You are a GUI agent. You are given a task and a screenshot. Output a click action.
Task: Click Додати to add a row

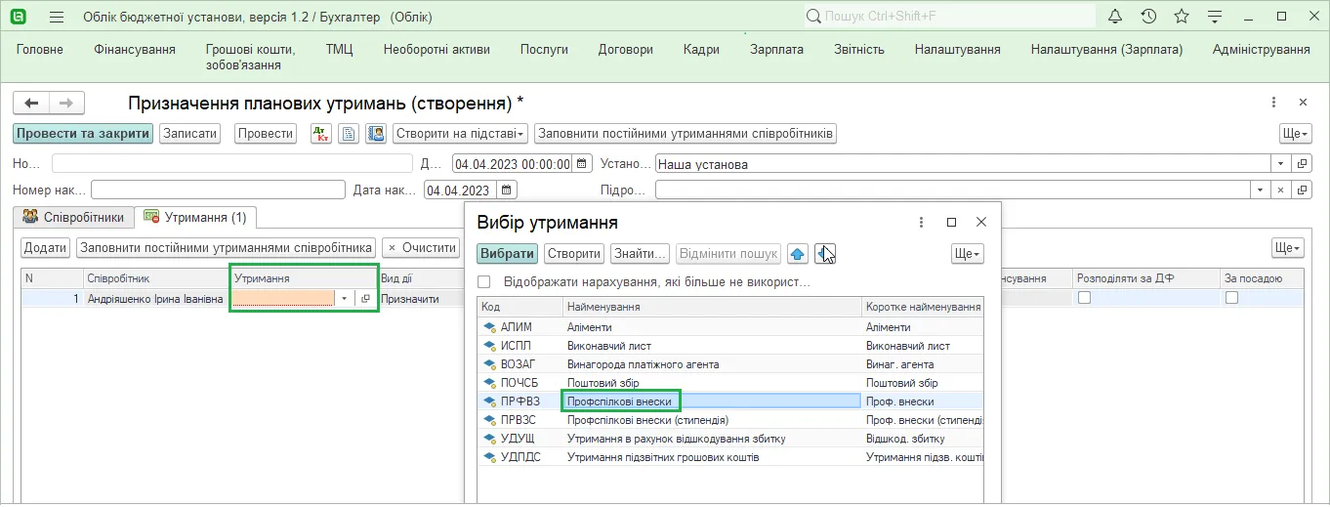46,248
